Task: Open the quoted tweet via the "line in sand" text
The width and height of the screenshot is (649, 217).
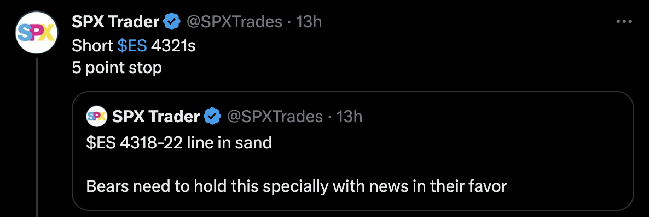Action: (x=229, y=142)
